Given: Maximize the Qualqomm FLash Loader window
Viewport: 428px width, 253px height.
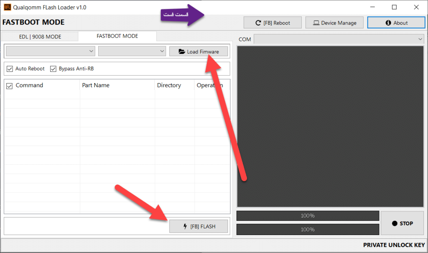Looking at the screenshot, I should [x=395, y=7].
